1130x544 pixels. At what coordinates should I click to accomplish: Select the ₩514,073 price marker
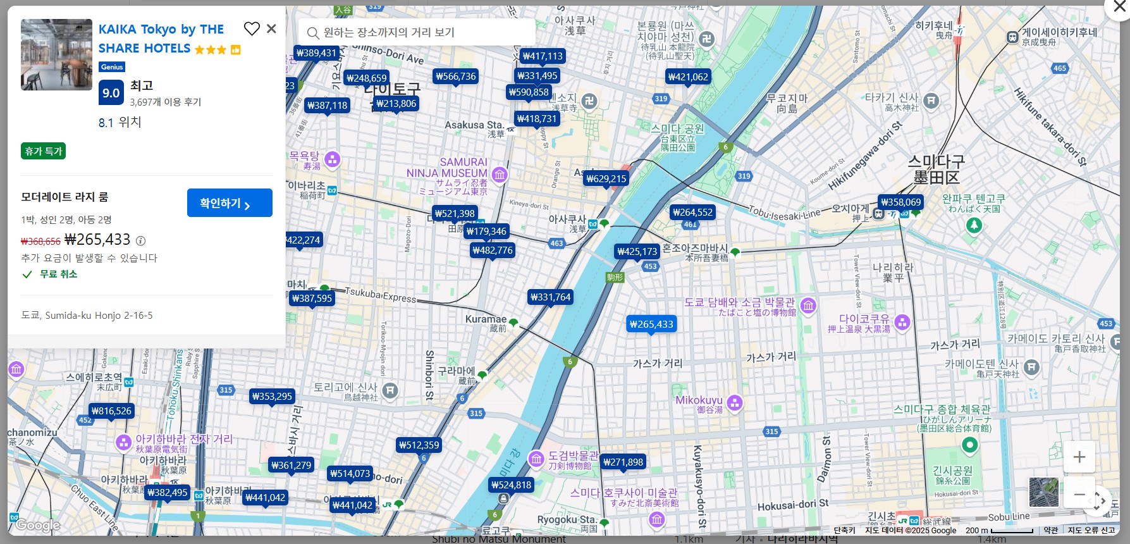click(350, 473)
